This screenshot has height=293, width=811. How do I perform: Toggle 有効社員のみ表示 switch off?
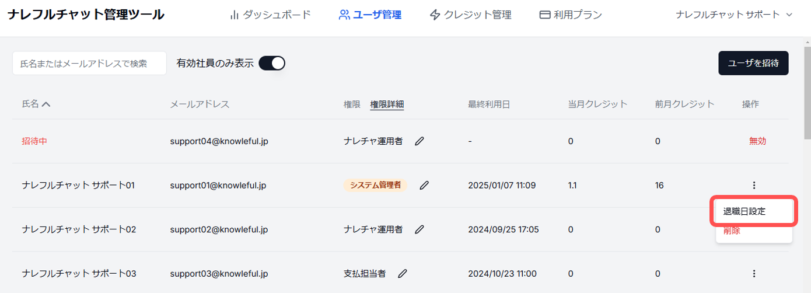point(271,63)
